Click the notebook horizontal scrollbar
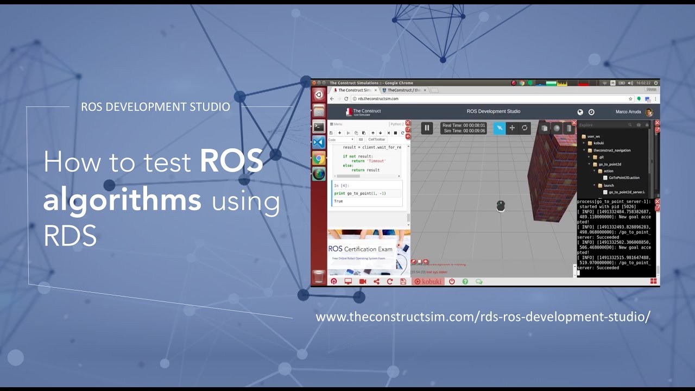Viewport: 695px width, 391px height. 367,176
